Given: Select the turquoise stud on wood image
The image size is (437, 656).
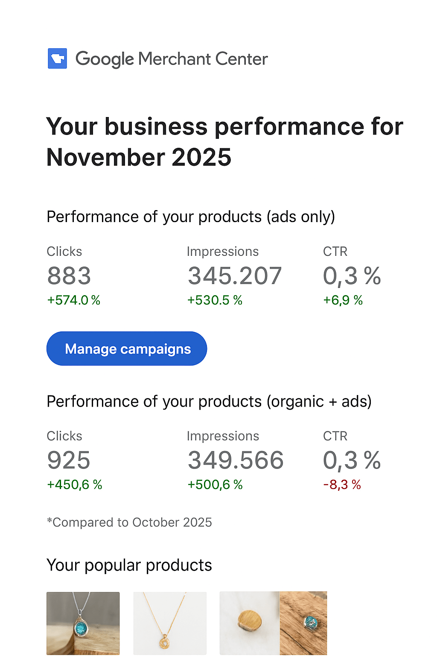Looking at the screenshot, I should 303,623.
